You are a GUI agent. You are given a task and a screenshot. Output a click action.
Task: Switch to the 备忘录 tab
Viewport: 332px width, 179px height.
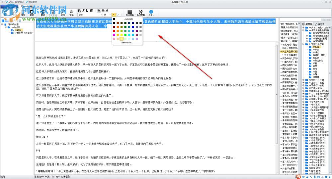tap(320, 24)
